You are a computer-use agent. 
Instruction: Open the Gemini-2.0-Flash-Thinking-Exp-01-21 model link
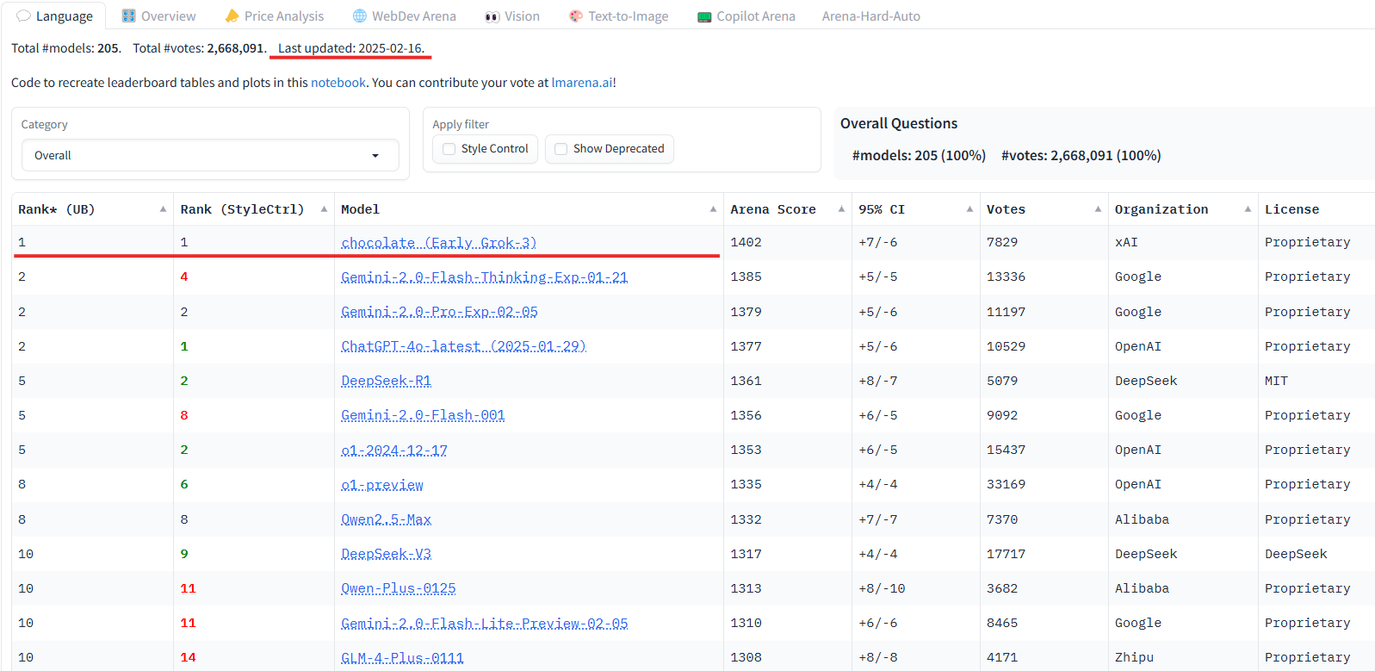tap(484, 277)
